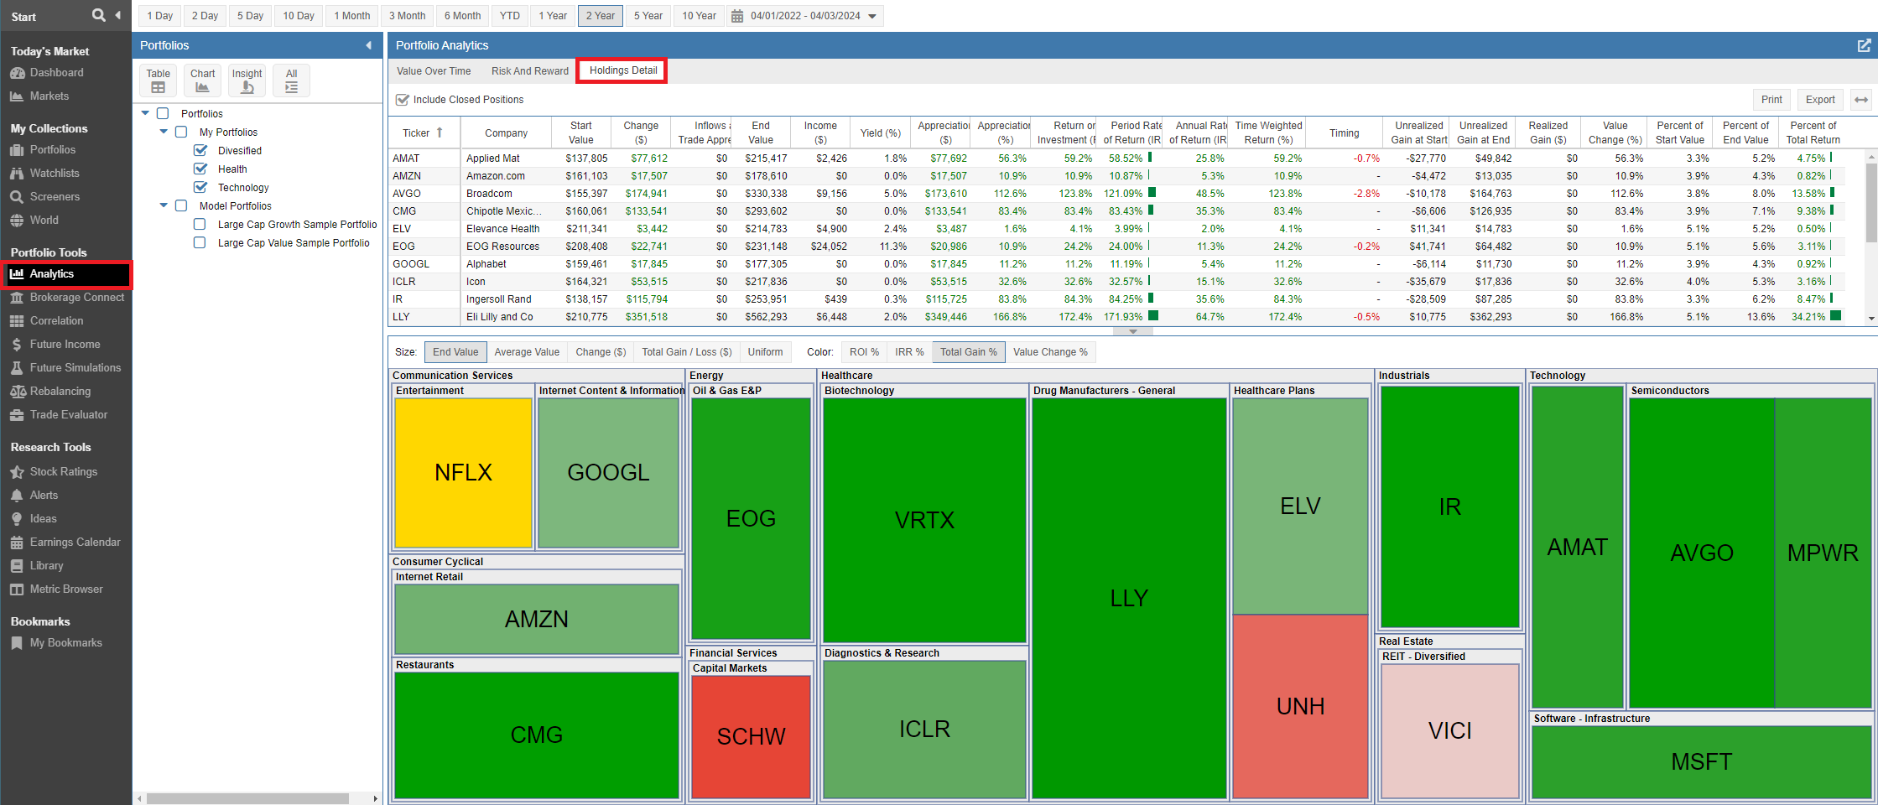
Task: Open Brokerage Connect tool
Action: 76,298
